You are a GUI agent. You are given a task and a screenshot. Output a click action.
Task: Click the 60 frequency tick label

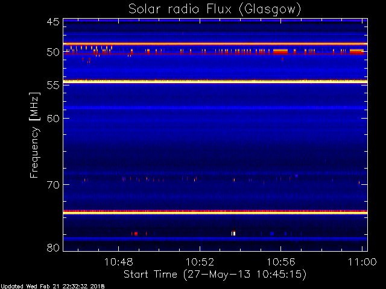(x=53, y=119)
